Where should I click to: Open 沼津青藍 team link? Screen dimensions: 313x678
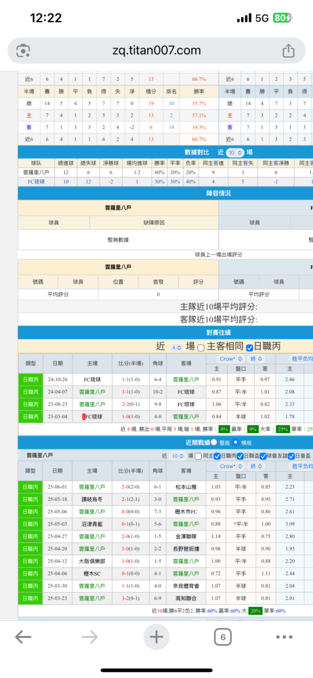pyautogui.click(x=92, y=523)
